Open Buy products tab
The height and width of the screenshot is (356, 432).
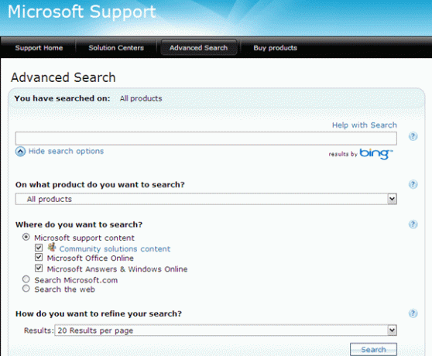coord(276,48)
